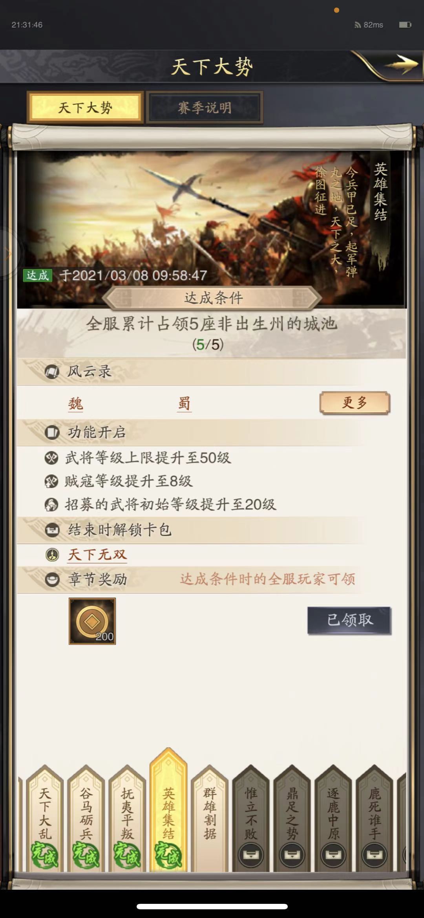
Task: Open the 魏 faction link
Action: point(75,403)
